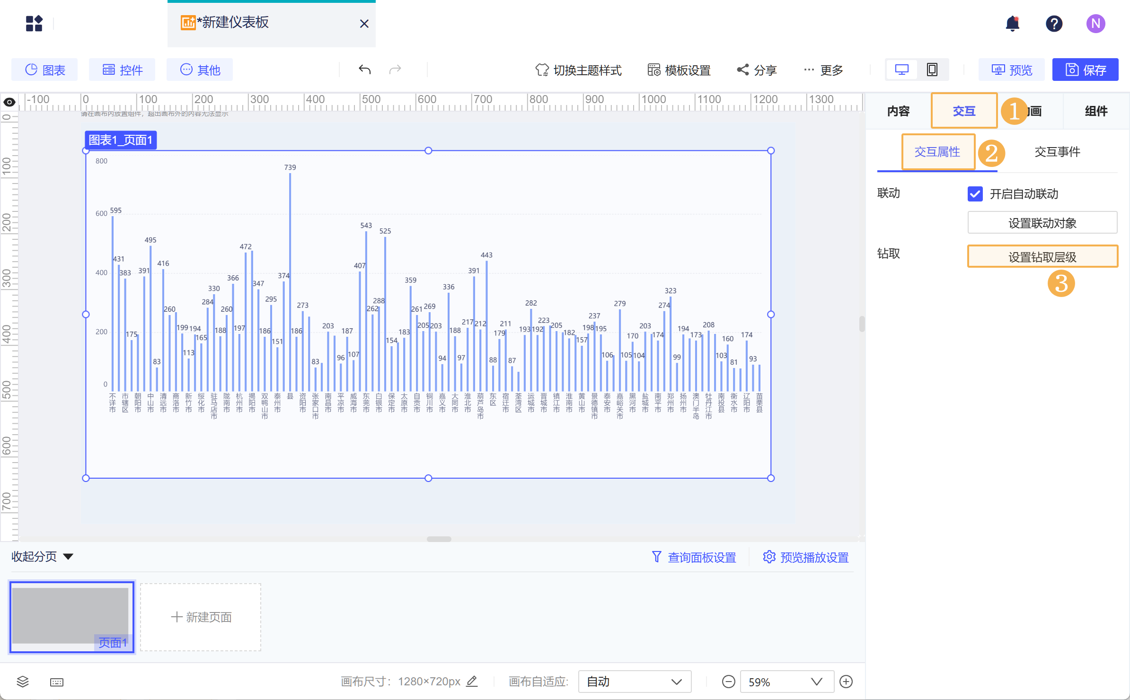Open 切换主题样式 theme switcher
This screenshot has width=1130, height=700.
pos(578,70)
